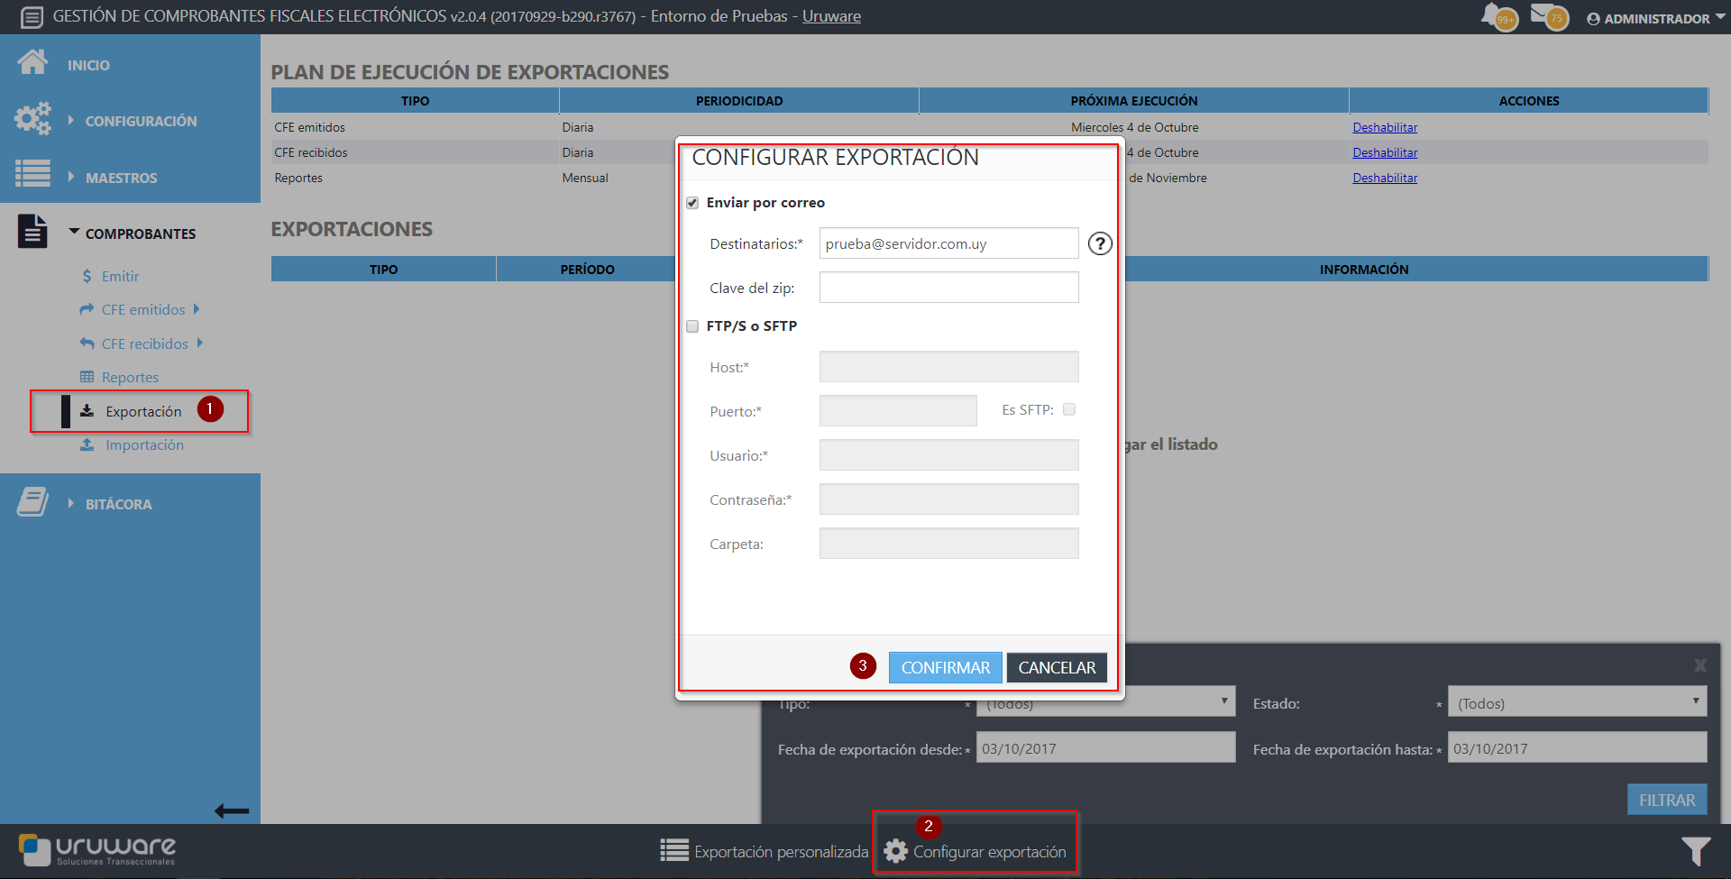Open Reportes in the sidebar menu
This screenshot has height=879, width=1731.
point(130,377)
